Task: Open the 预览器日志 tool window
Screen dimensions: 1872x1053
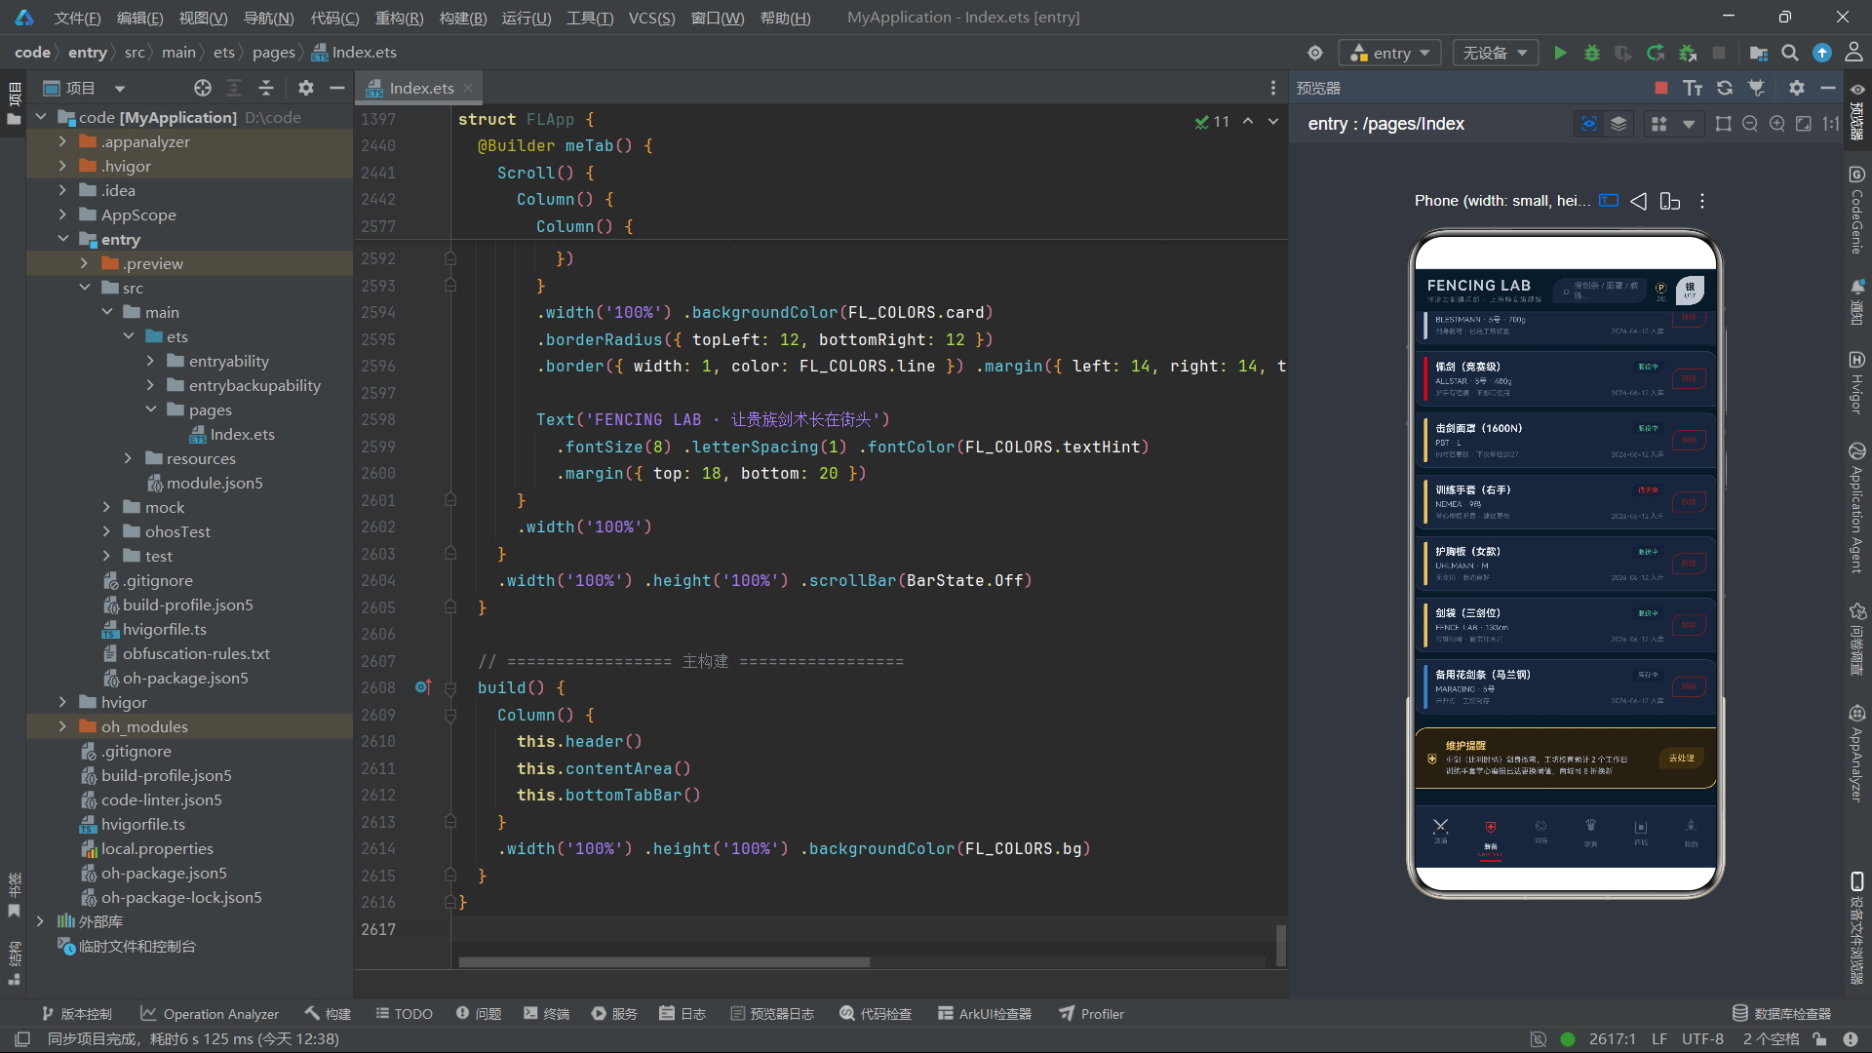Action: (772, 1014)
